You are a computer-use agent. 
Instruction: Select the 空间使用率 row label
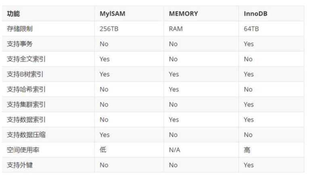pos(23,150)
